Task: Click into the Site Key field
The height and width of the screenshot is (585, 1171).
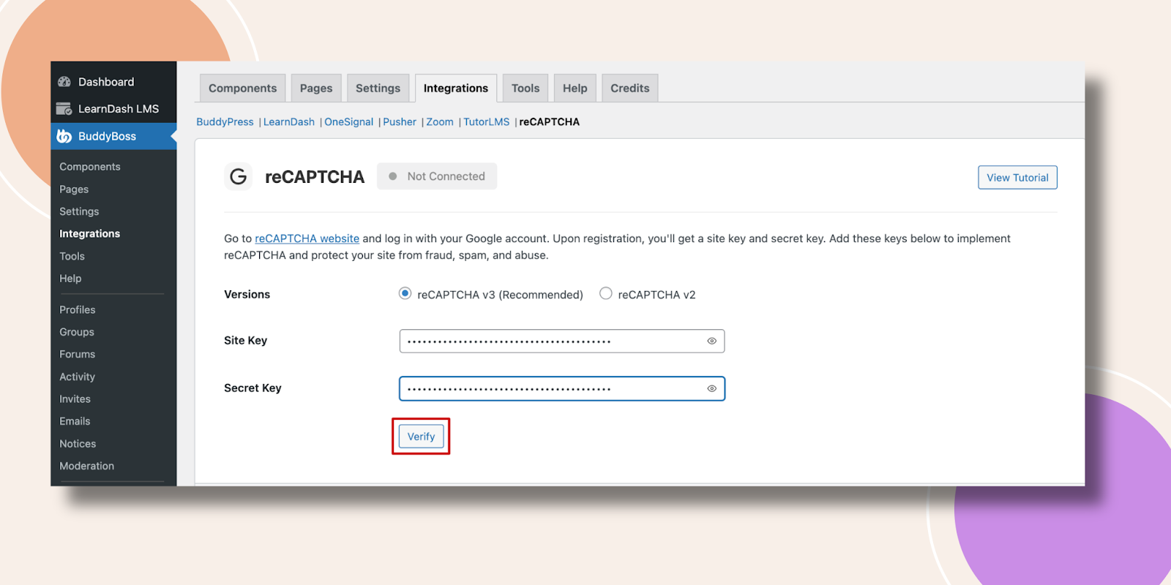Action: click(549, 341)
